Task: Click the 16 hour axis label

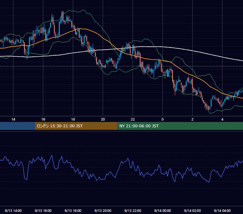Action: point(43,119)
